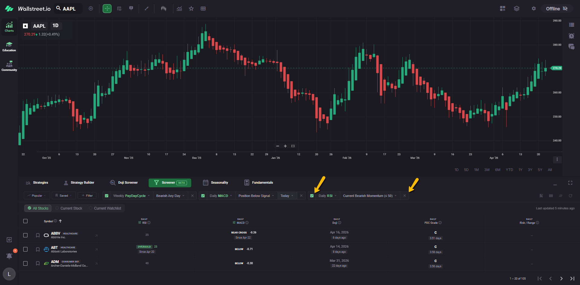Open the Popular filters dropdown
This screenshot has width=580, height=285.
tap(37, 196)
